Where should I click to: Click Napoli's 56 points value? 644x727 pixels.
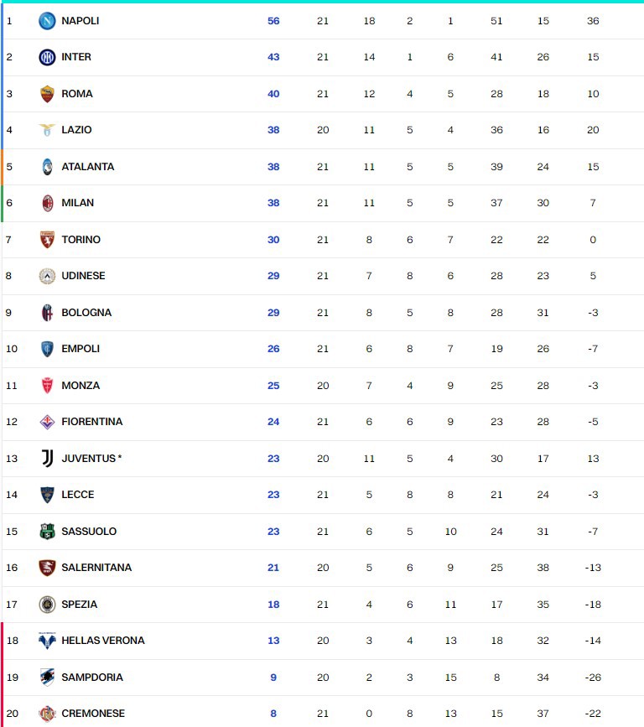point(273,21)
